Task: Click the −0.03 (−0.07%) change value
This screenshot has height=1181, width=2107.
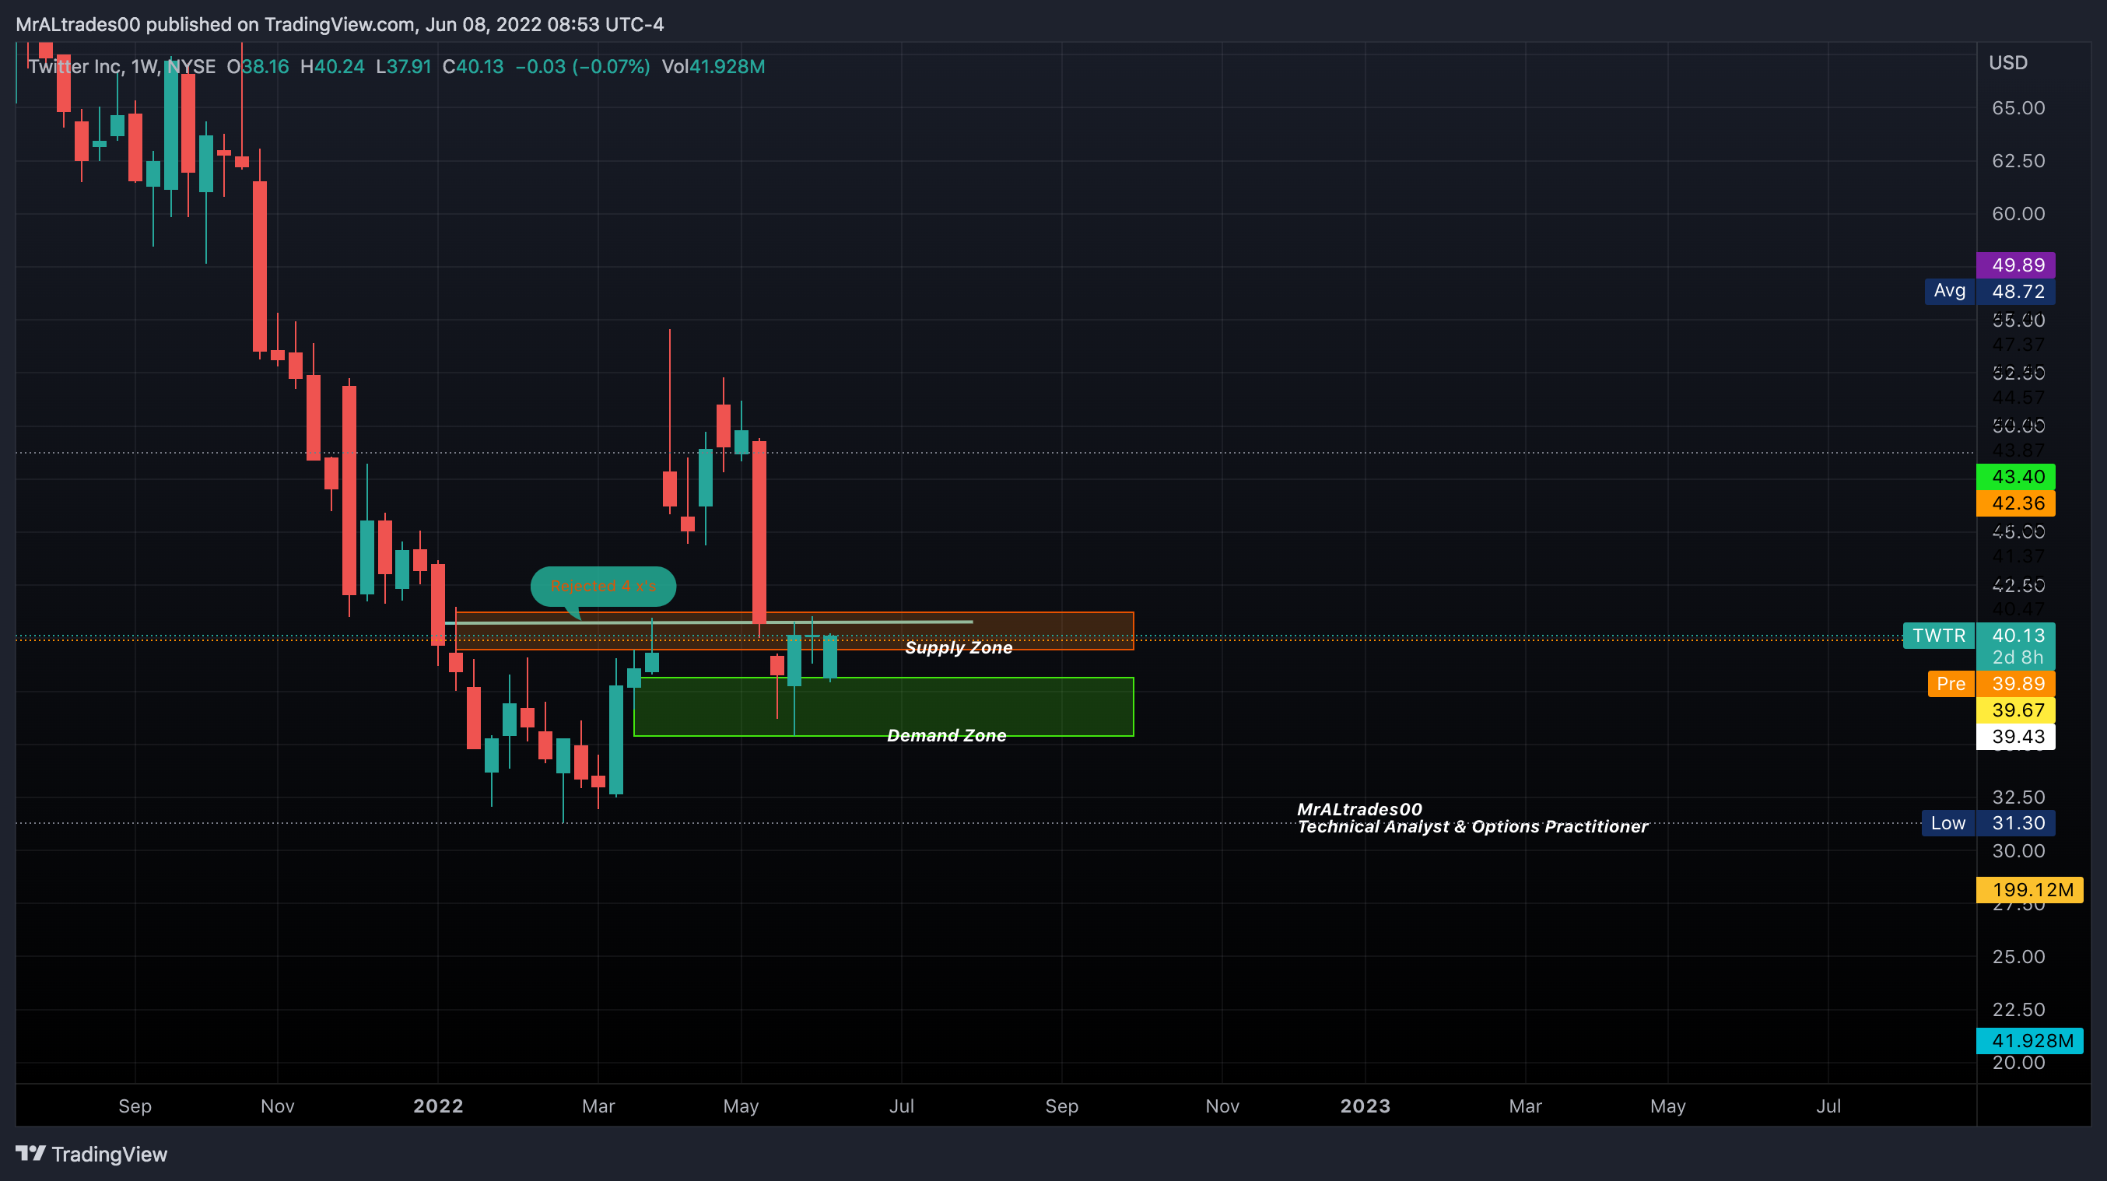Action: point(582,66)
